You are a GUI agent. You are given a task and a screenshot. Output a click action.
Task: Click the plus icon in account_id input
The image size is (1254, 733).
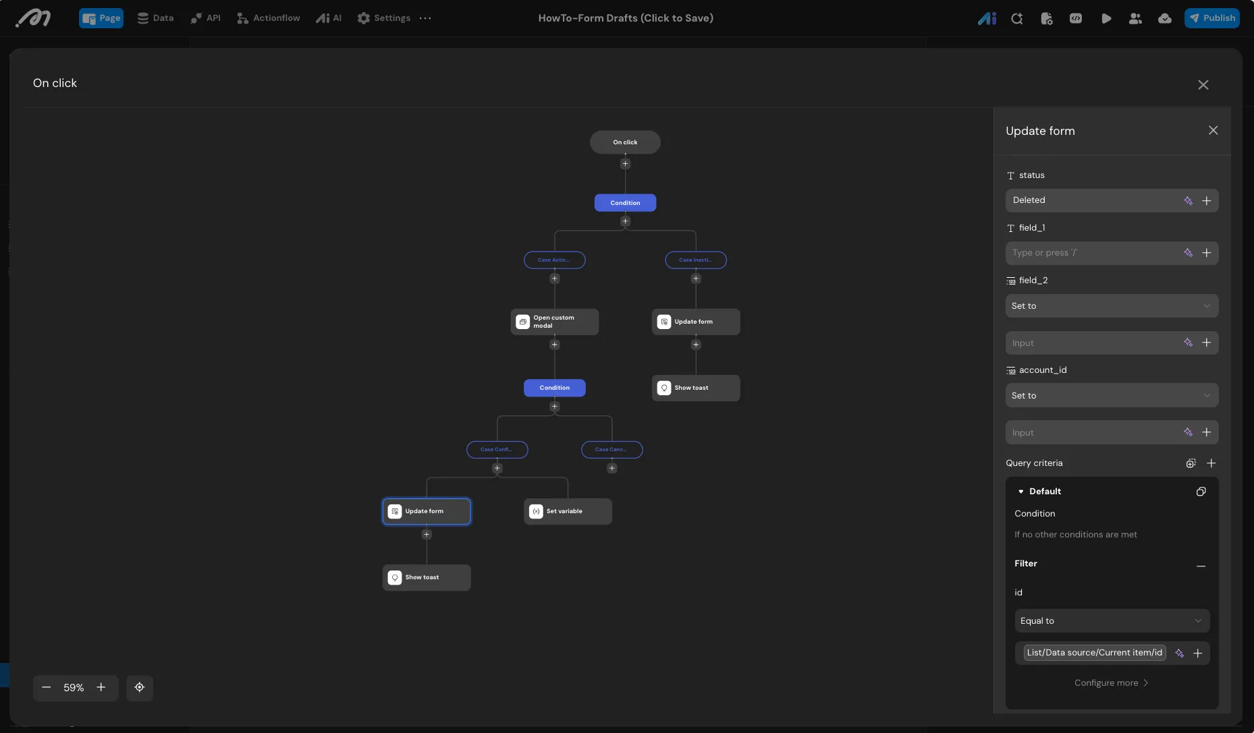pos(1207,432)
